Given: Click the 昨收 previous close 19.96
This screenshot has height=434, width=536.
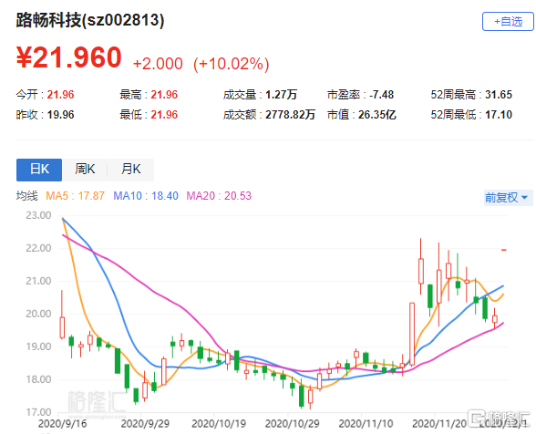Looking at the screenshot, I should (60, 115).
